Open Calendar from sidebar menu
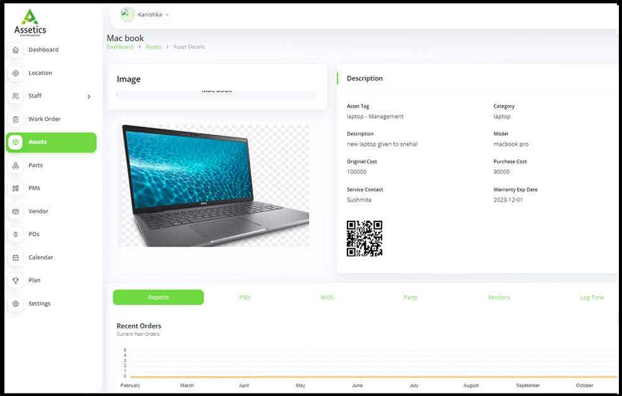Screen dimensions: 622x396 [40, 257]
